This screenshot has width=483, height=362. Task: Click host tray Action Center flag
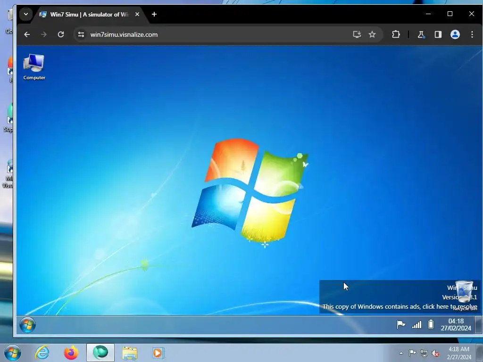click(412, 353)
